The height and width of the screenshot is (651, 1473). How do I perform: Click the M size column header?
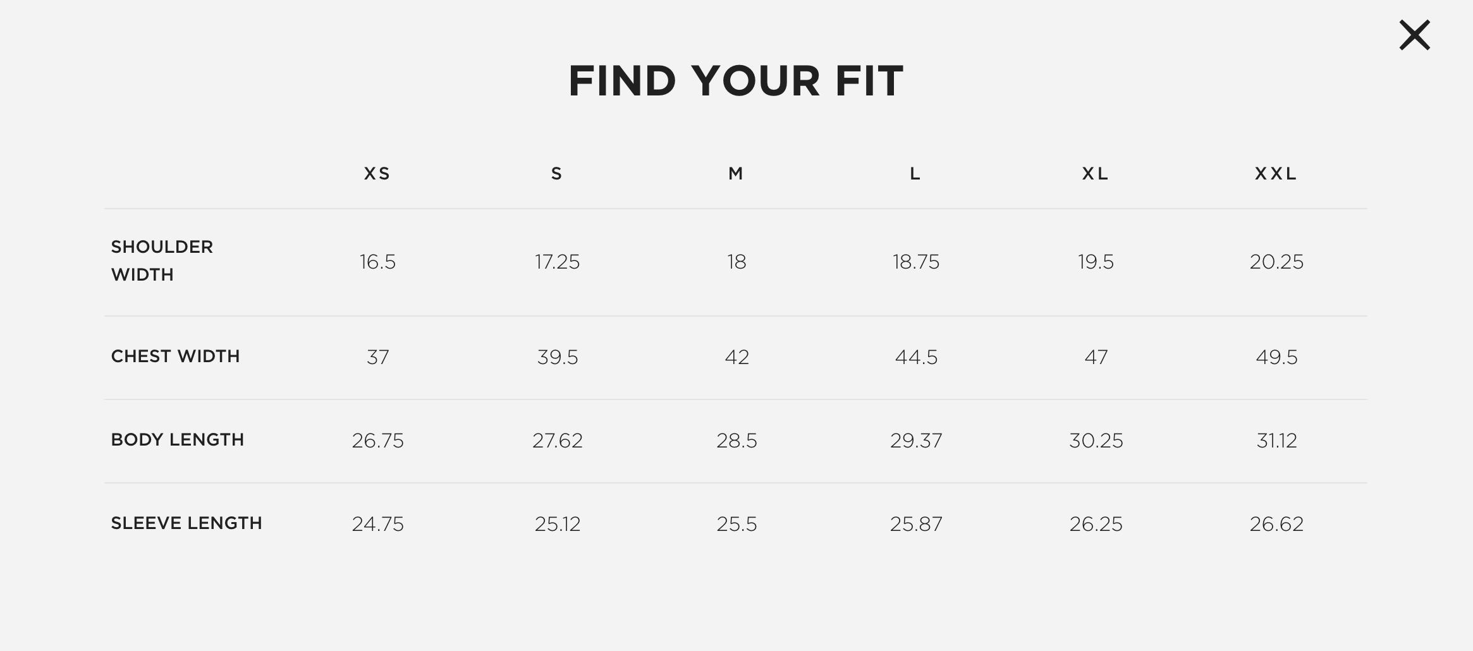(736, 174)
